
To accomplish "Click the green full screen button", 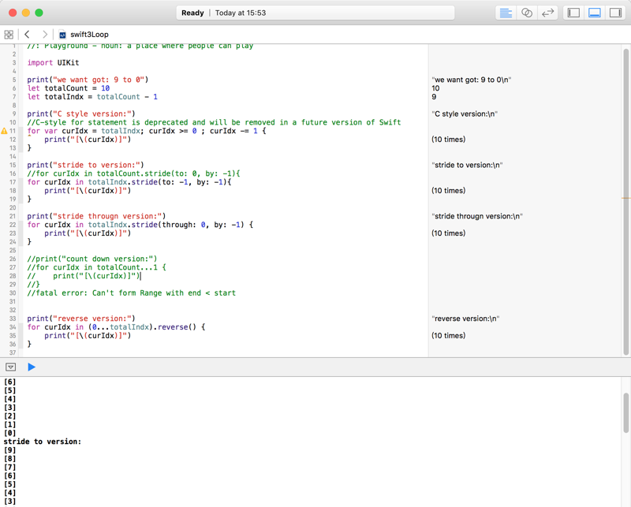I will coord(39,13).
